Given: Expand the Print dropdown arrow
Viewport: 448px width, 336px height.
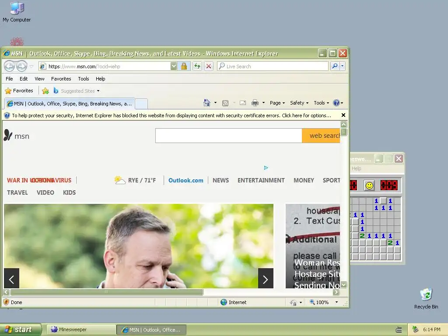Looking at the screenshot, I should point(263,103).
